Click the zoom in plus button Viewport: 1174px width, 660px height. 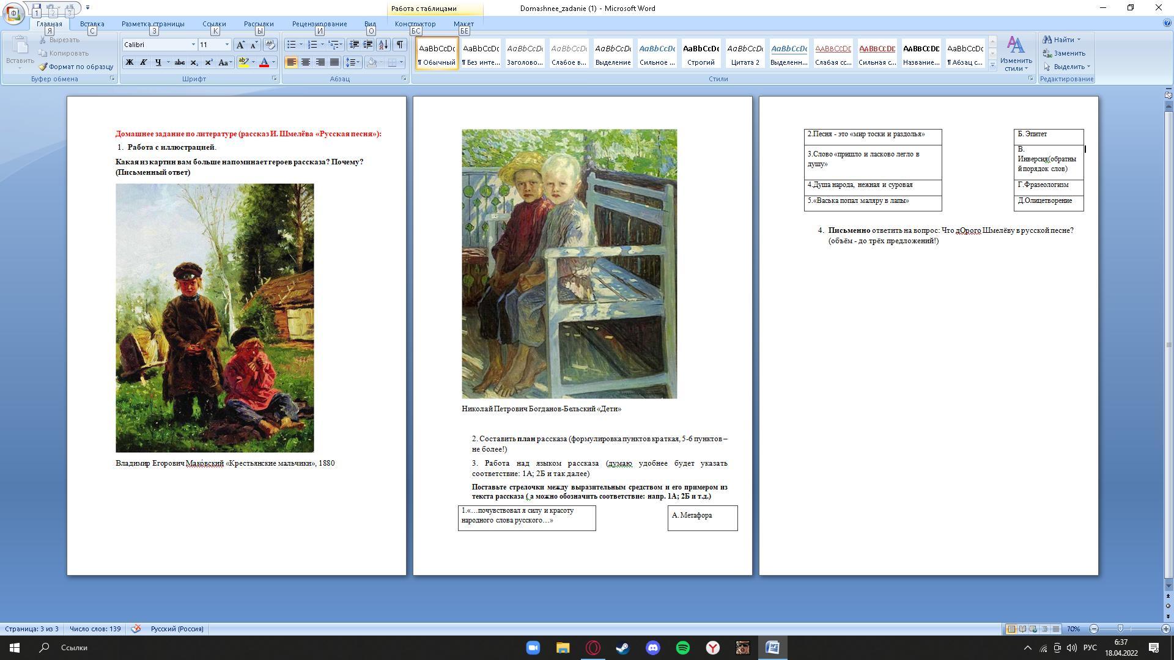1165,629
